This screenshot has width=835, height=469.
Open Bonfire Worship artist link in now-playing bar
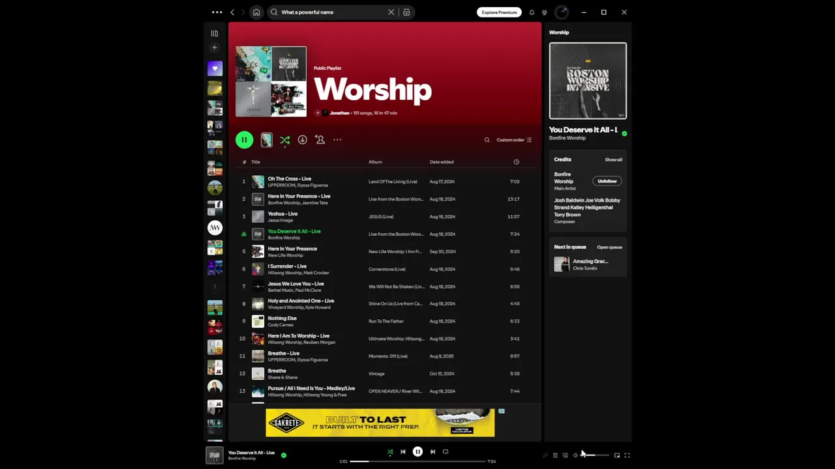coord(242,459)
